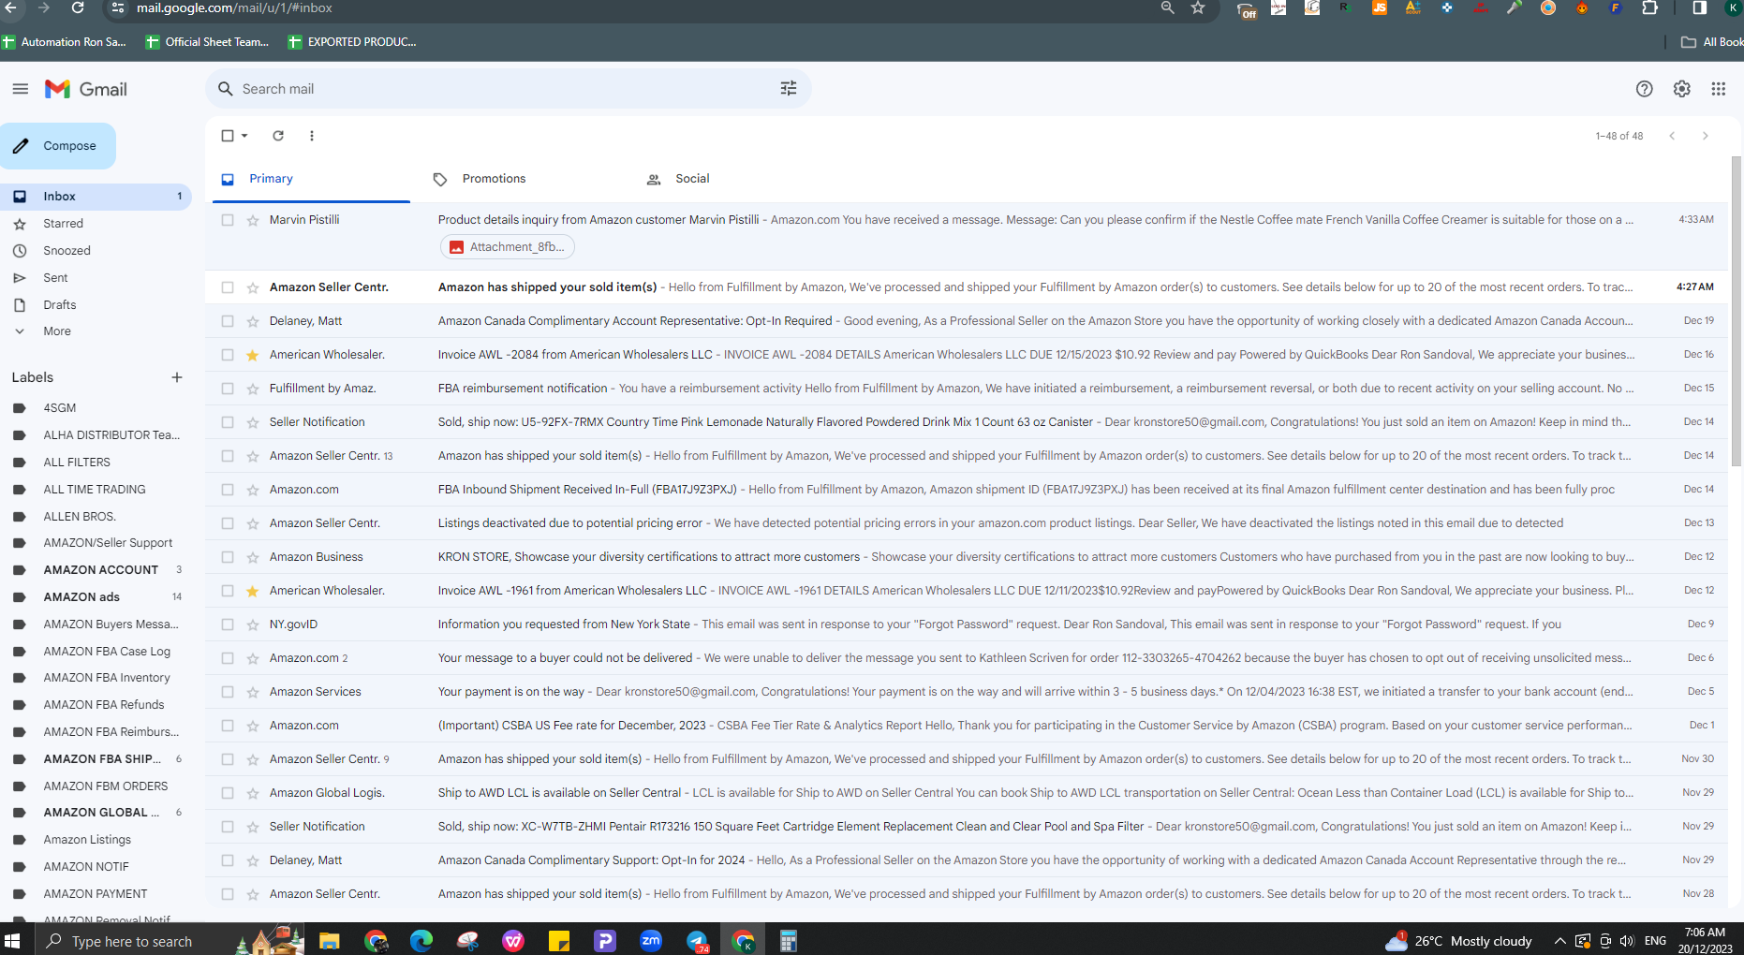Open the FBA reimbursement notification email
Screen dimensions: 1744x955
tap(967, 389)
